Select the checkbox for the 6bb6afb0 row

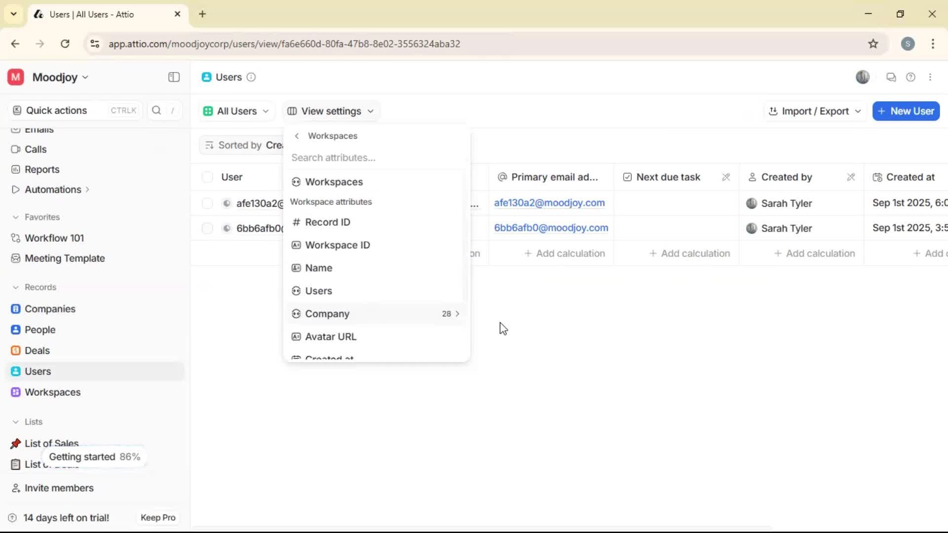click(207, 228)
